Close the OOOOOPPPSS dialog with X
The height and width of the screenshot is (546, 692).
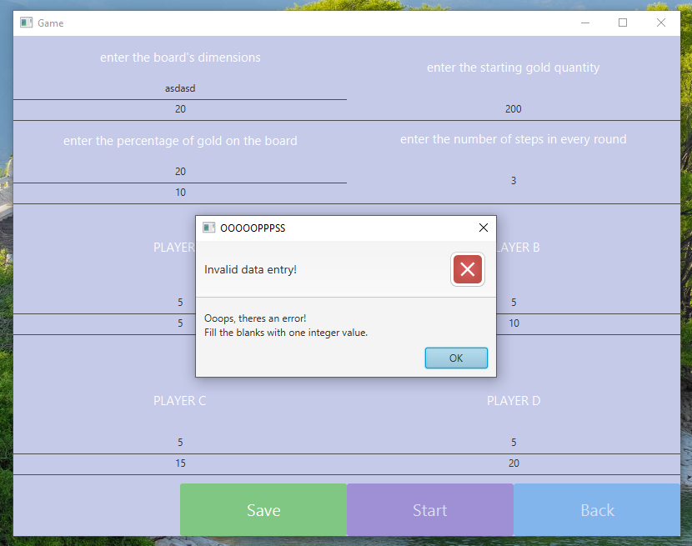tap(484, 228)
